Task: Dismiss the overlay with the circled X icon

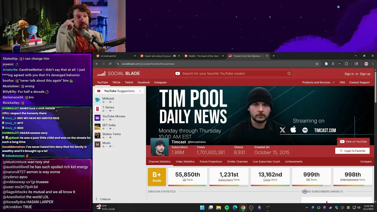Action: coord(305,192)
